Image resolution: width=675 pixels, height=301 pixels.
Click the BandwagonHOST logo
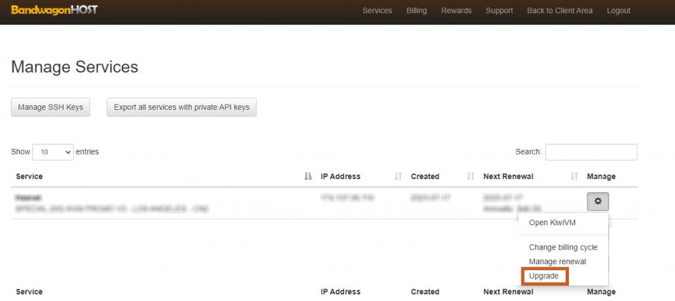point(54,11)
